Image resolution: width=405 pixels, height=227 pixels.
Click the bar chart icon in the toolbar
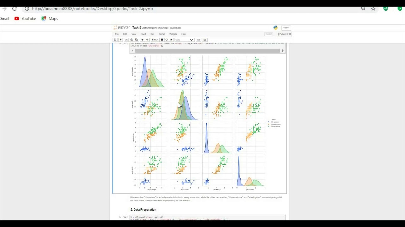click(x=205, y=40)
